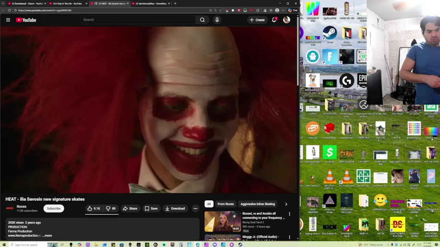The image size is (440, 247).
Task: Open the JALEPENO PEPPER desktop file
Action: [x=414, y=227]
